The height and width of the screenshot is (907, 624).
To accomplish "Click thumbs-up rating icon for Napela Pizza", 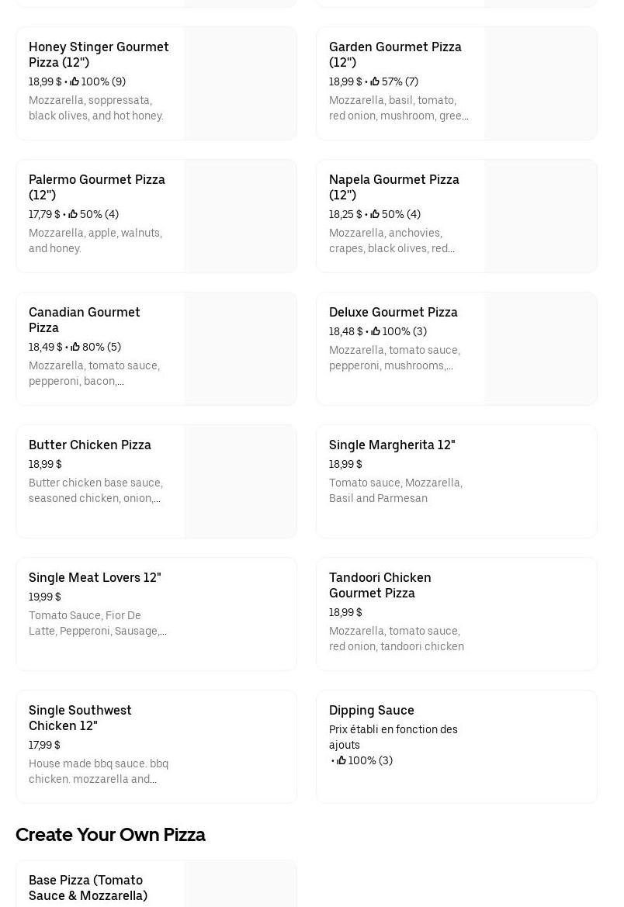I will [x=375, y=214].
